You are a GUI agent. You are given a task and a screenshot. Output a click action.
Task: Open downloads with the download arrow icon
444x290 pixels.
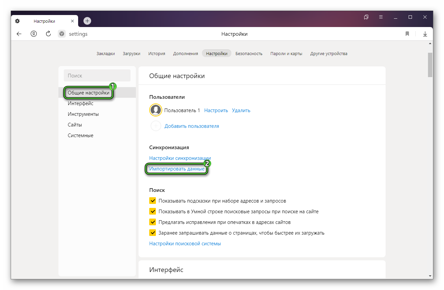pos(425,34)
